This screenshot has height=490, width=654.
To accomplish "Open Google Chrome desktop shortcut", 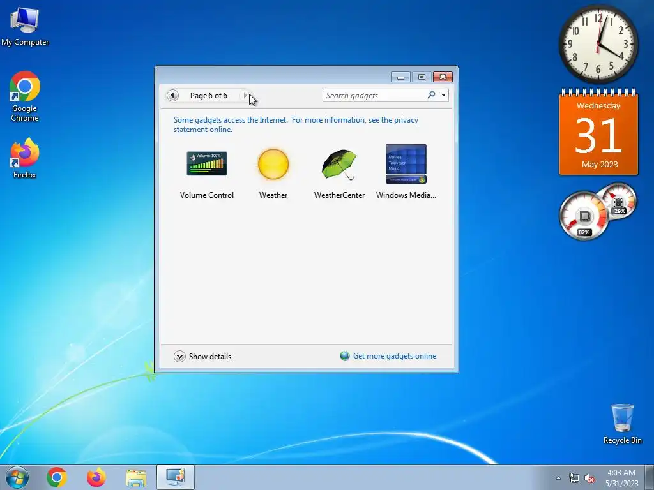I will [25, 97].
